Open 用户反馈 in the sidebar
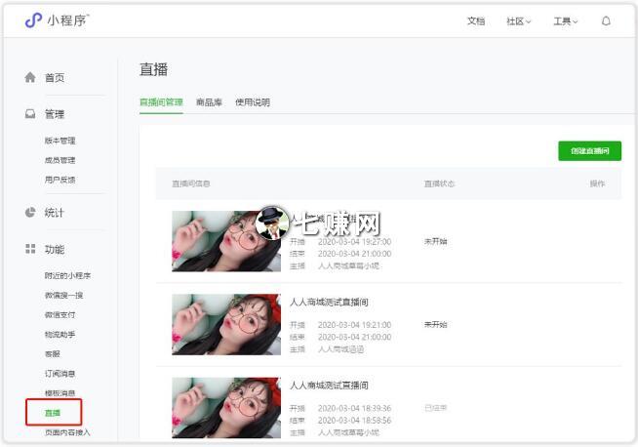 (x=60, y=180)
